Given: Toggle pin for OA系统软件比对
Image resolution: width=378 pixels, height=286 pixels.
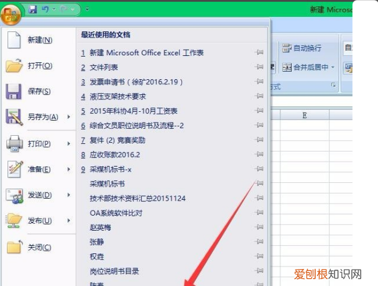Looking at the screenshot, I should pyautogui.click(x=260, y=212).
